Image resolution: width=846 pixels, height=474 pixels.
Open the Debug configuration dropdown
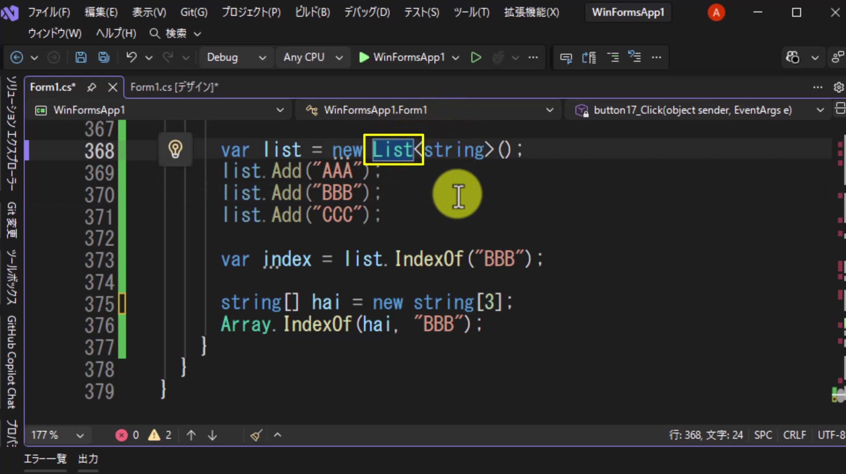pyautogui.click(x=236, y=57)
